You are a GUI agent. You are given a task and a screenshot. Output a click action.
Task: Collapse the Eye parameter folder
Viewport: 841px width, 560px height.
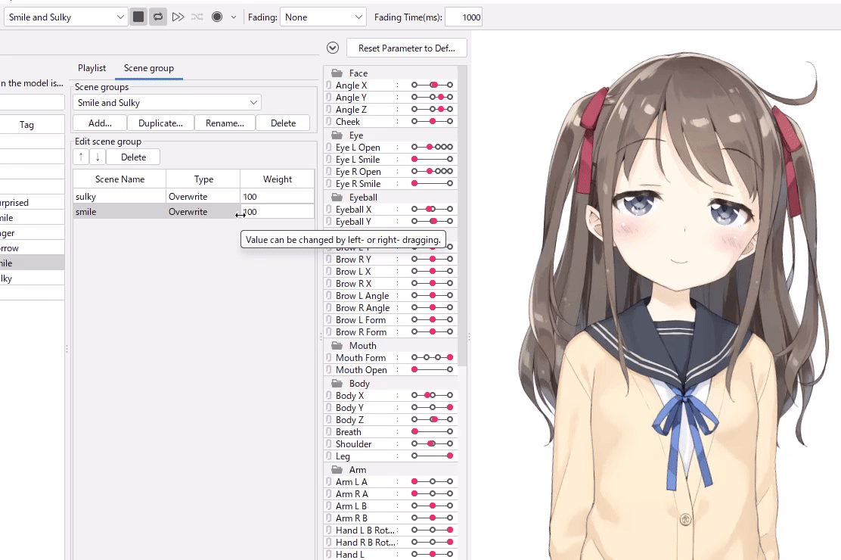337,135
